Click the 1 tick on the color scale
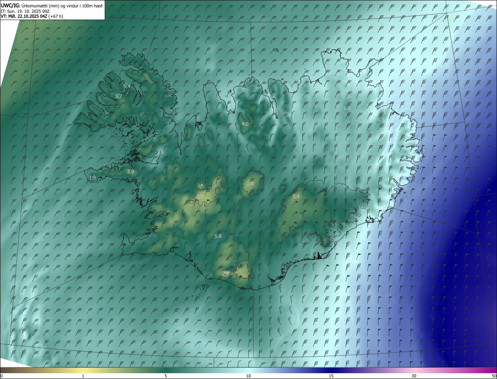497x379 pixels. click(x=83, y=376)
